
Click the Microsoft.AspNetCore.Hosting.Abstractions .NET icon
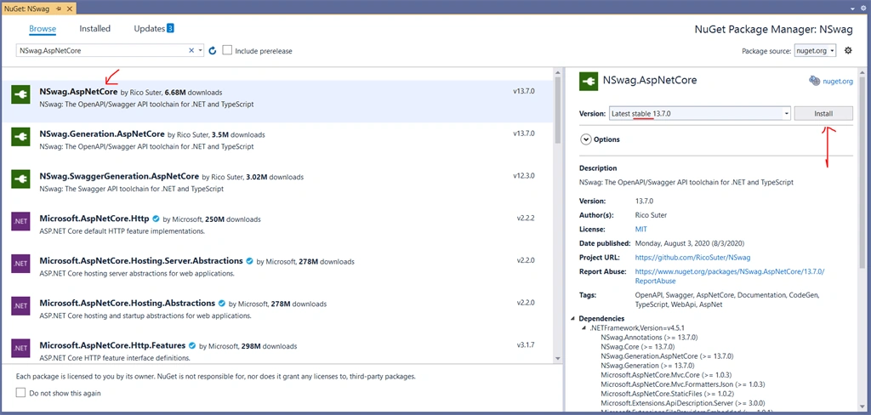click(20, 305)
